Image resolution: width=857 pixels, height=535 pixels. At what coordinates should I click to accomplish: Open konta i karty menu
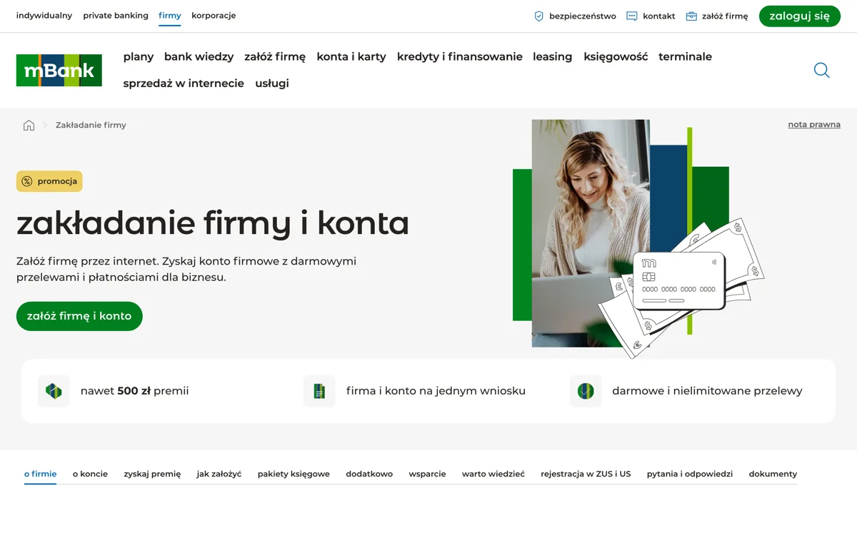pyautogui.click(x=351, y=56)
